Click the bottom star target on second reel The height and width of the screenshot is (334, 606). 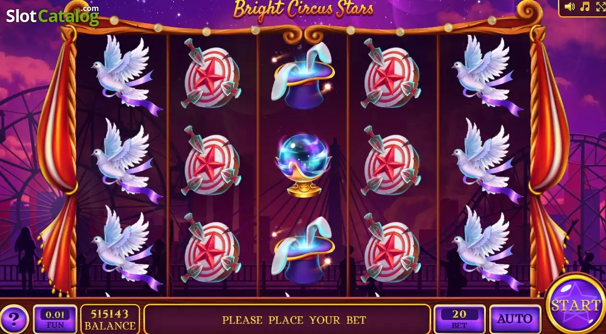[x=211, y=248]
